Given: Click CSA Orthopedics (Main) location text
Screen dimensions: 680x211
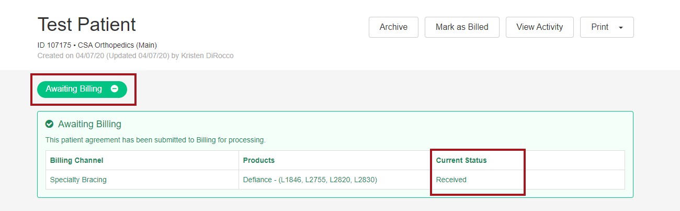Looking at the screenshot, I should point(117,45).
